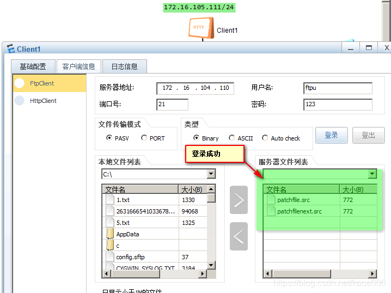
Task: Click the HttpClient circle icon
Action: point(20,101)
